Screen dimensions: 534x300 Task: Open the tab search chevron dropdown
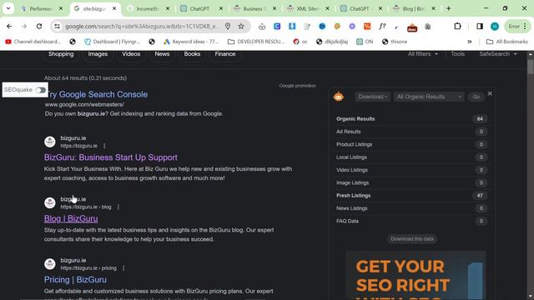point(8,8)
